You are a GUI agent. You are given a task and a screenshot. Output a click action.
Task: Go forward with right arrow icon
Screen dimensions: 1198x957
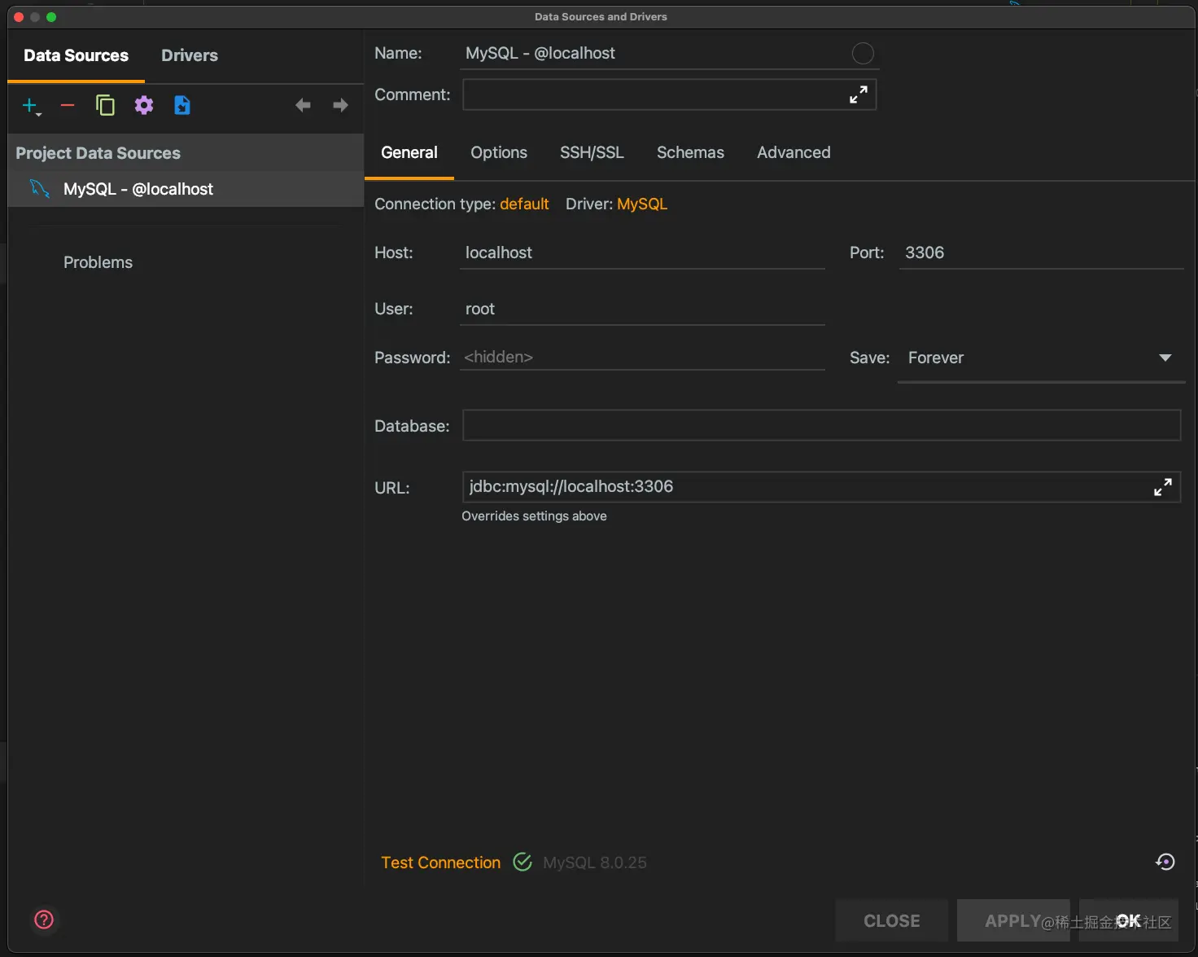pos(340,105)
